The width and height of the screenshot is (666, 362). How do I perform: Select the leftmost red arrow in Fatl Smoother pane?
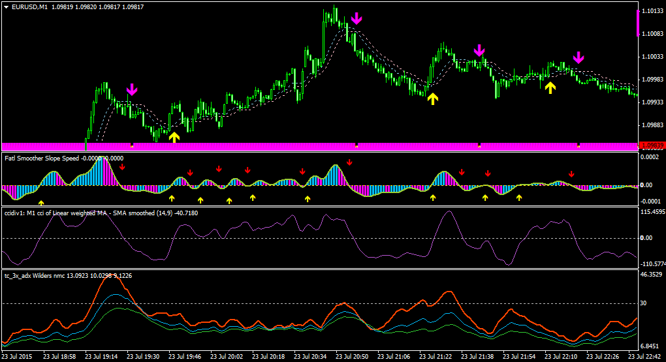(122, 167)
